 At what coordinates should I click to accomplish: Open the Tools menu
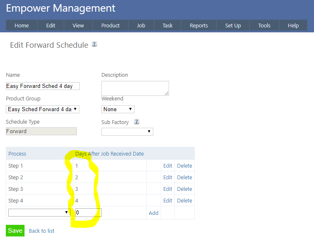pos(264,26)
